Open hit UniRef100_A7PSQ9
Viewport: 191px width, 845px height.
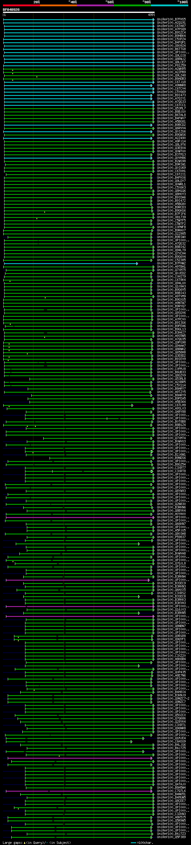click(x=171, y=29)
